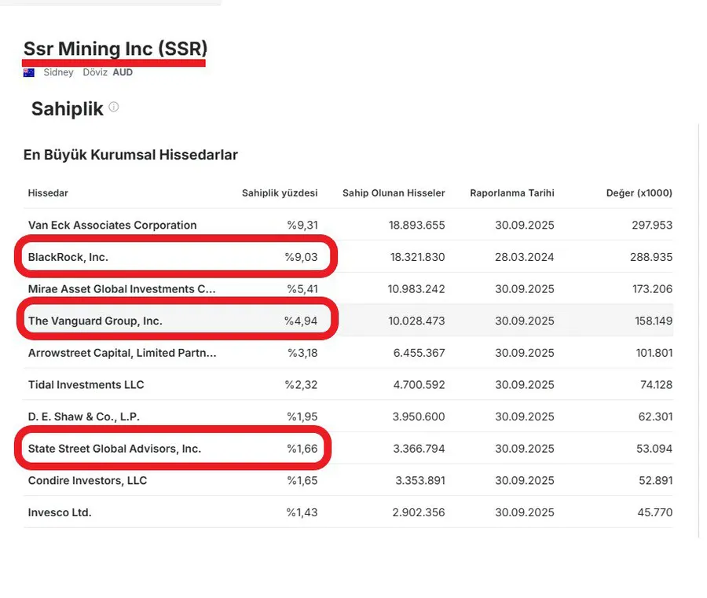Click the Australian flag icon

[29, 72]
